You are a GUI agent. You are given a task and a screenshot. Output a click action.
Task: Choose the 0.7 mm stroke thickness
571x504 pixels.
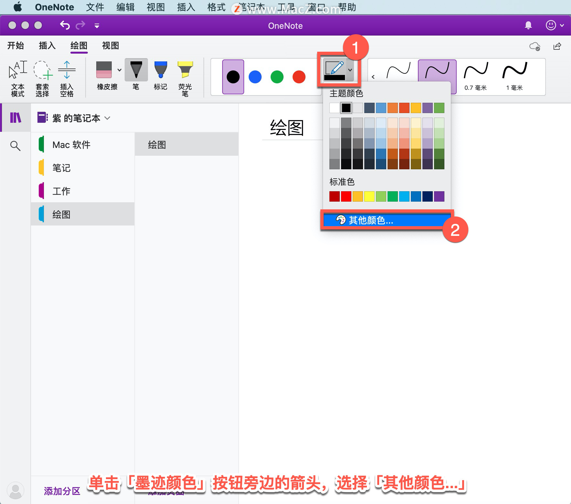(x=476, y=76)
